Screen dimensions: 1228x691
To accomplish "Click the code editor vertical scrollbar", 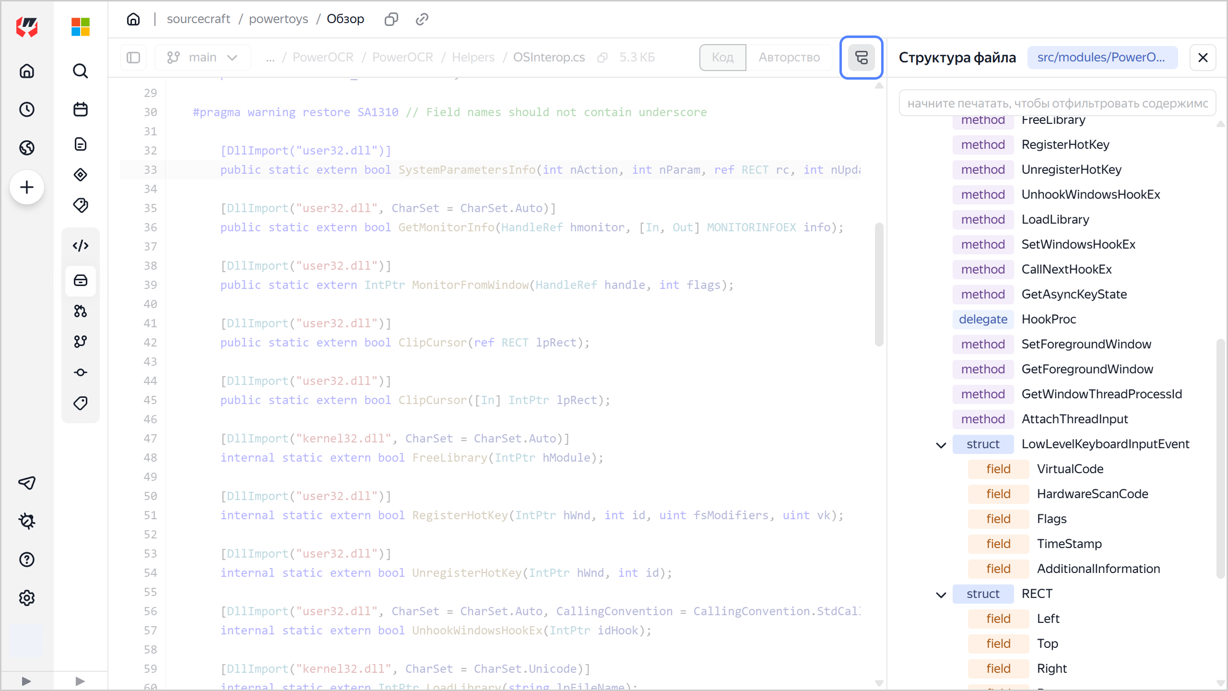I will pos(879,284).
